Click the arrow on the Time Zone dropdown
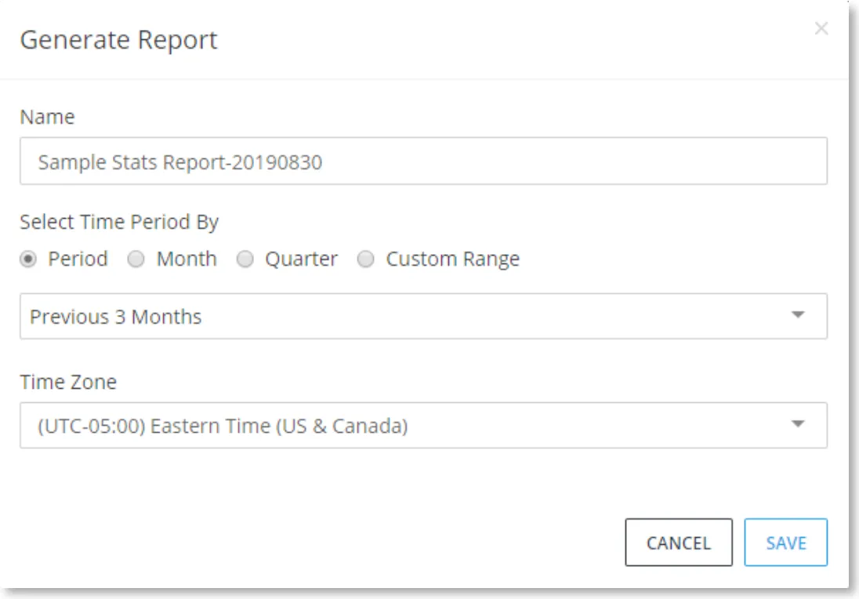This screenshot has height=599, width=859. (x=798, y=423)
